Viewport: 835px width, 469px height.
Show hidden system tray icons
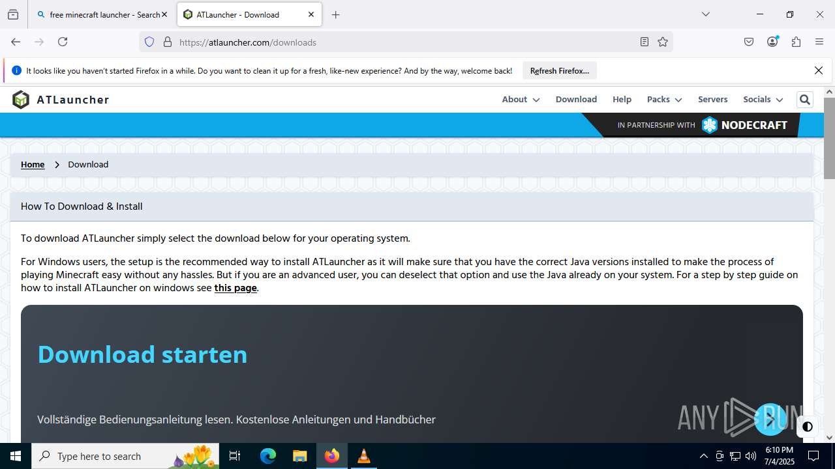703,456
